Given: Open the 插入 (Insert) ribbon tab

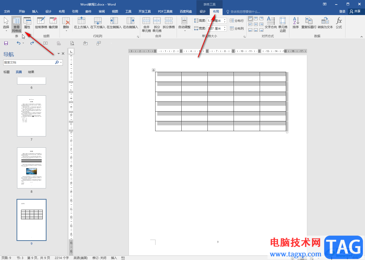Looking at the screenshot, I should 35,12.
